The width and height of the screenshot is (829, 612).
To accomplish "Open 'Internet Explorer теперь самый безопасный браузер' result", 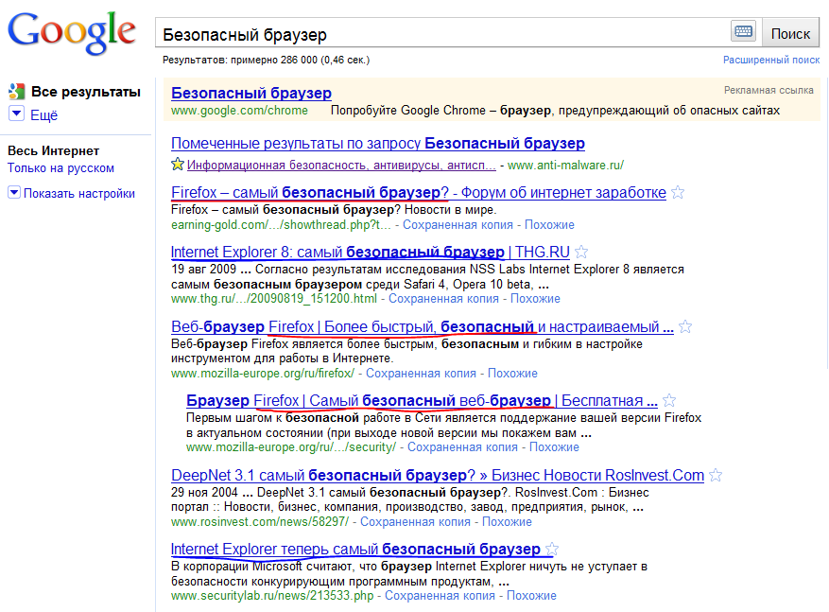I will (x=355, y=549).
